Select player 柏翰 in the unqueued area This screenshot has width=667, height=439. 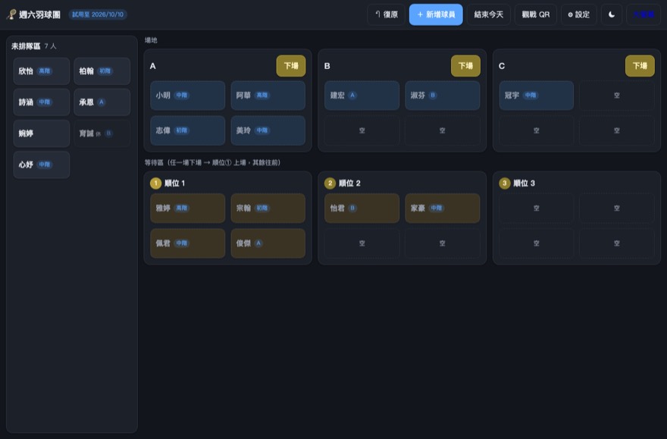click(x=102, y=71)
